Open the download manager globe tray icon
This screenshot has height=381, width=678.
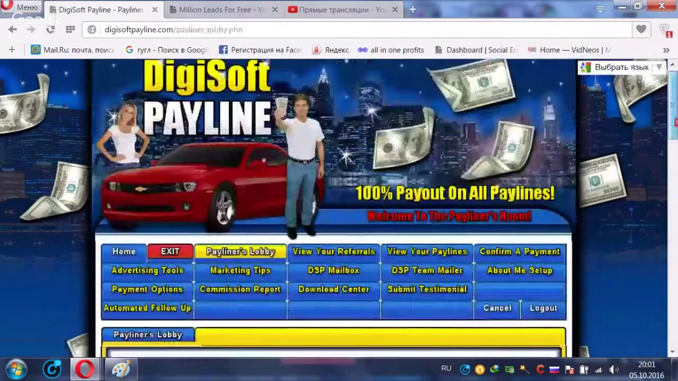[x=494, y=369]
